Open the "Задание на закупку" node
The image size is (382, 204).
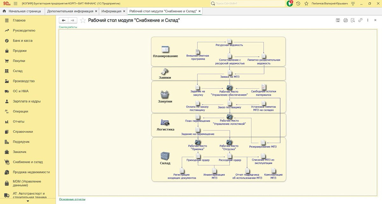[x=197, y=90]
